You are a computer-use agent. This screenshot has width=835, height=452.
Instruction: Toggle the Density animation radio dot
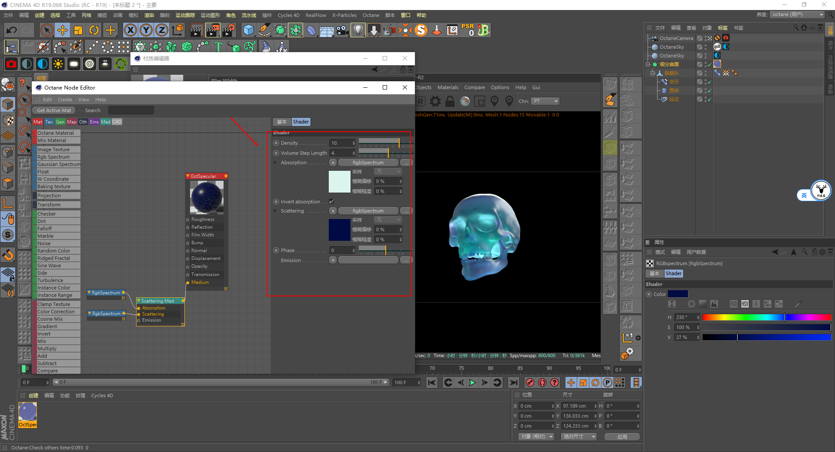(276, 143)
